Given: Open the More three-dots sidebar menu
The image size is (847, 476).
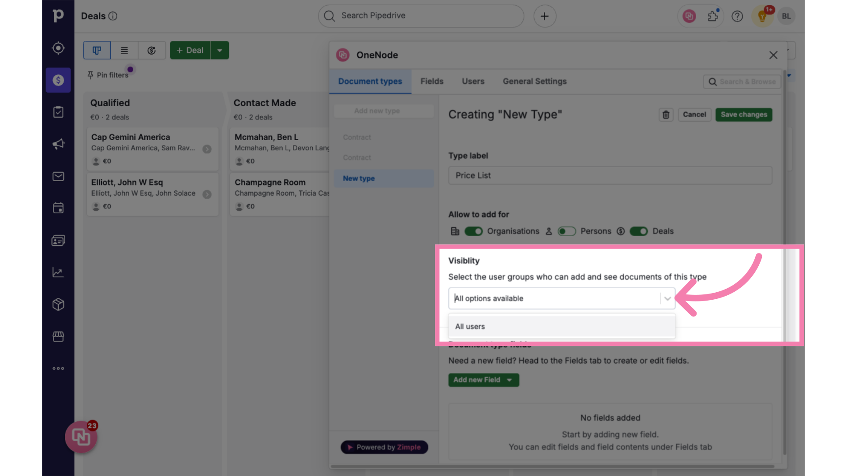Looking at the screenshot, I should coord(58,368).
